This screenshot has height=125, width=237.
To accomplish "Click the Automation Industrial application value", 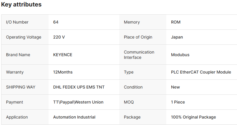I will (x=74, y=117).
